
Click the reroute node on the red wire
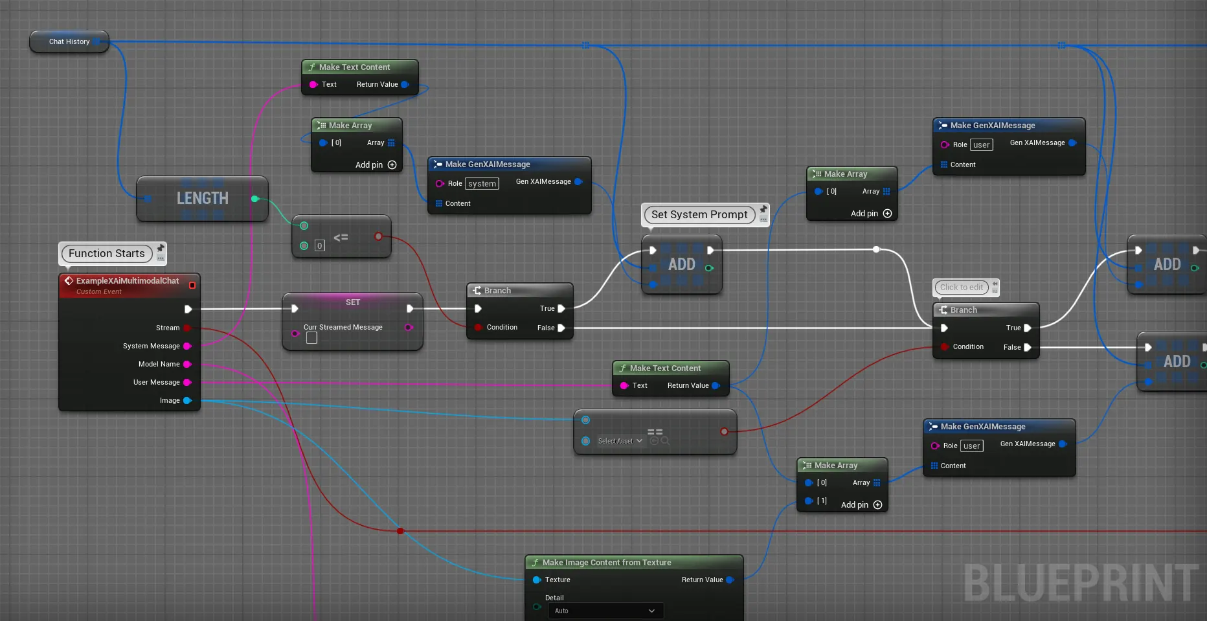coord(400,531)
